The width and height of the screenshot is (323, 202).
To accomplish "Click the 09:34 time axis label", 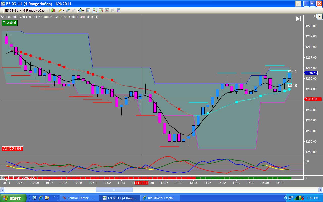I will 6,183.
